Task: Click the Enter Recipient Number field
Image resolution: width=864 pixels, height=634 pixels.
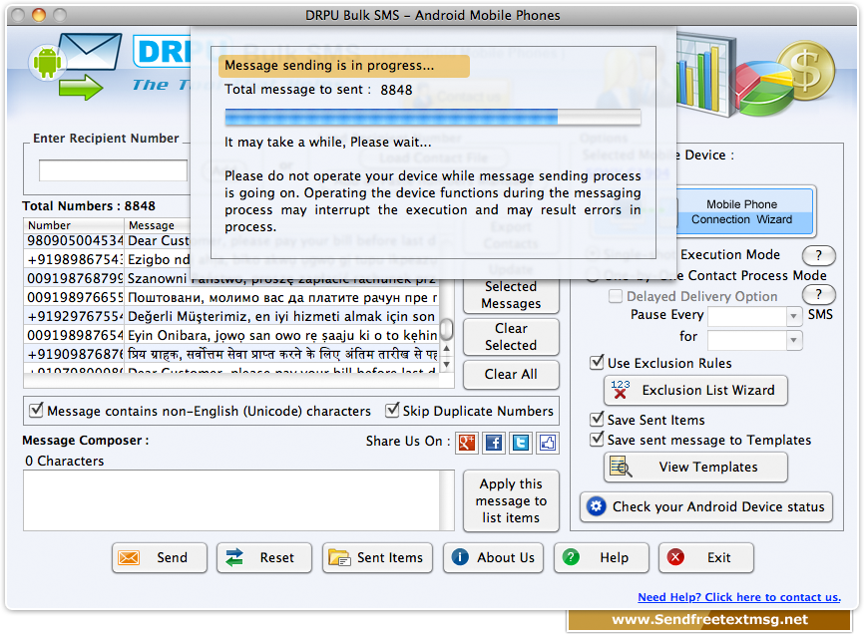Action: tap(113, 170)
